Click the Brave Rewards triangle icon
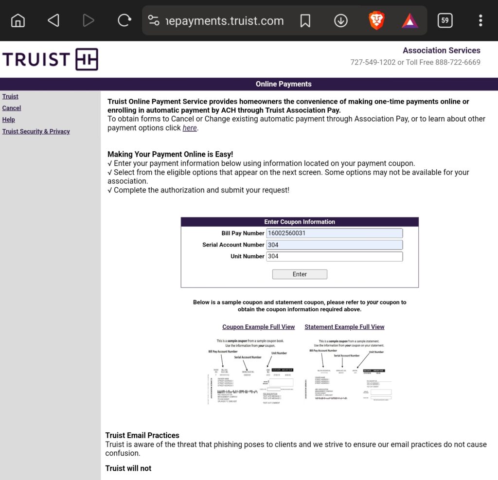This screenshot has width=498, height=480. coord(410,20)
